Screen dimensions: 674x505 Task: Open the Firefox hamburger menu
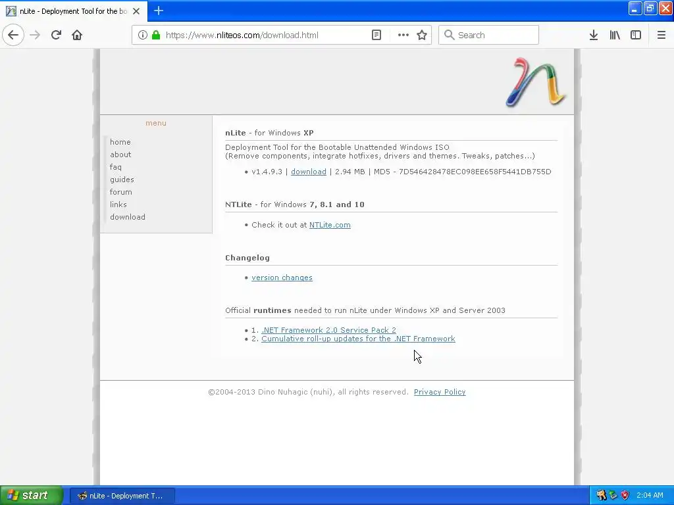(661, 35)
